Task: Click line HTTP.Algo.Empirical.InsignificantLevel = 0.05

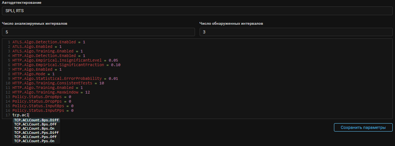Action: pos(65,60)
